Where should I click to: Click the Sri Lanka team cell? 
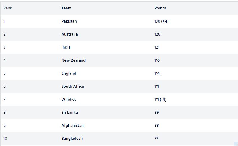click(x=70, y=113)
